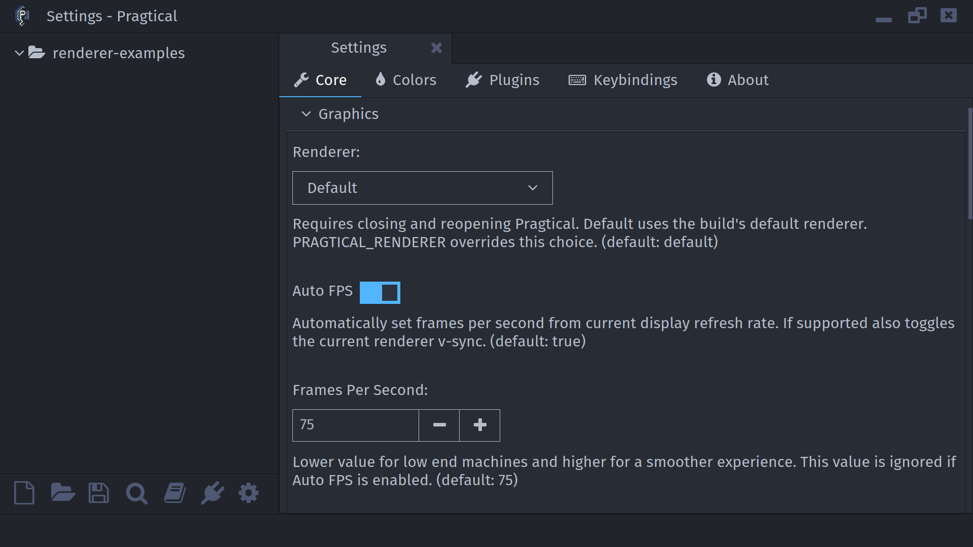Open folder via the bottom toolbar icon

(63, 493)
